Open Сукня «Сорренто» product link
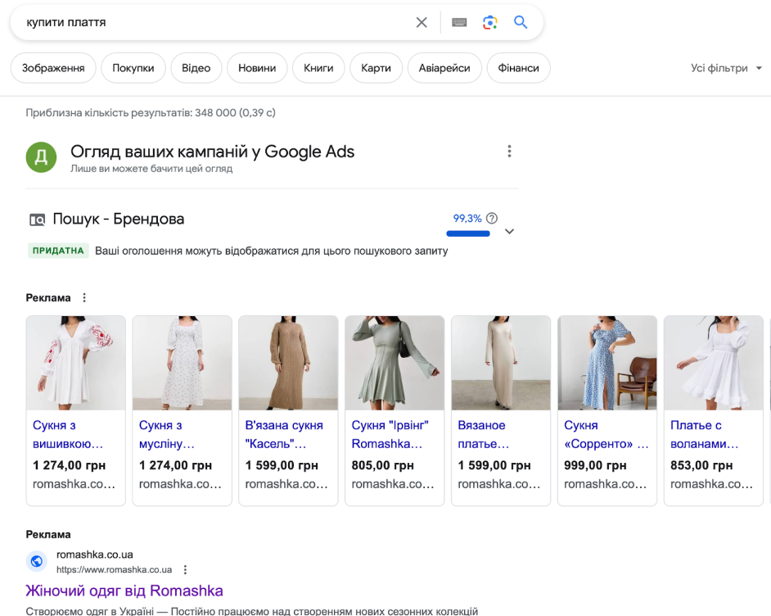Image resolution: width=771 pixels, height=616 pixels. [606, 434]
